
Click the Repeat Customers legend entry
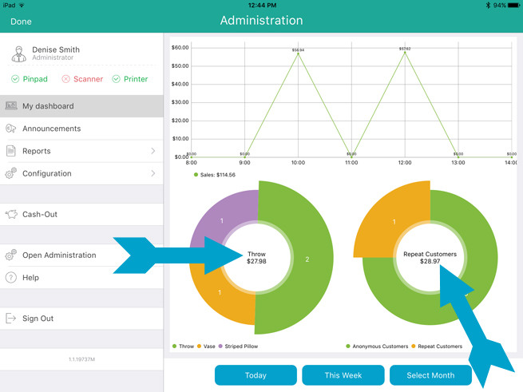(437, 346)
